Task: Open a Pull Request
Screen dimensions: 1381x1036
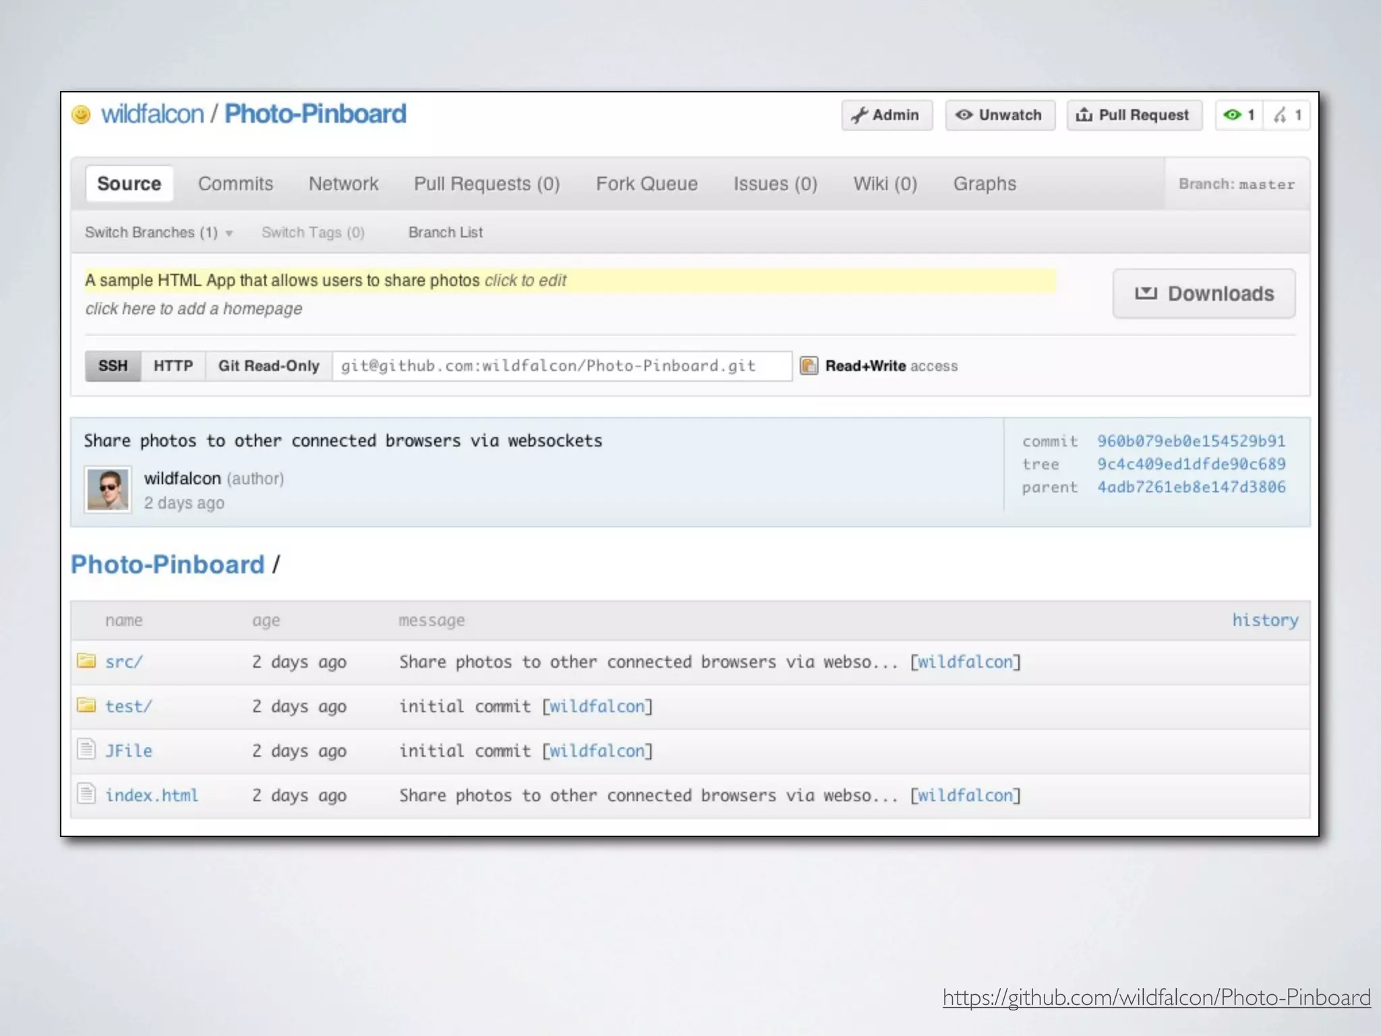Action: coord(1134,115)
